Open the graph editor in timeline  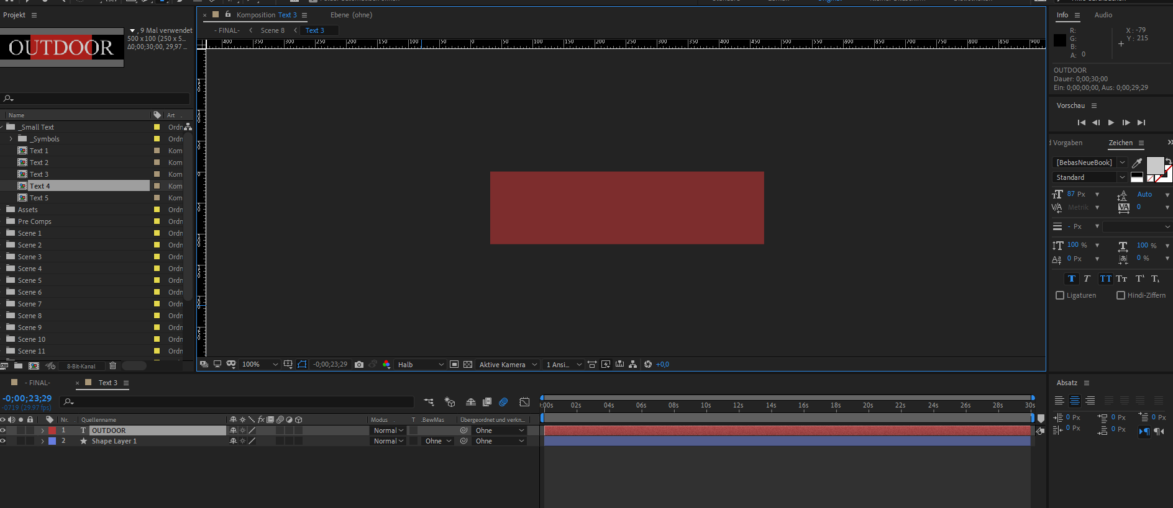[524, 403]
